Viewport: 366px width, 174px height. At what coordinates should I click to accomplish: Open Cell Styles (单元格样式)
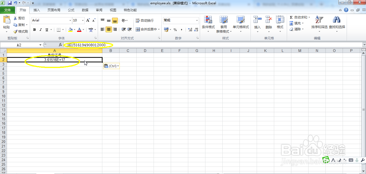(x=241, y=24)
